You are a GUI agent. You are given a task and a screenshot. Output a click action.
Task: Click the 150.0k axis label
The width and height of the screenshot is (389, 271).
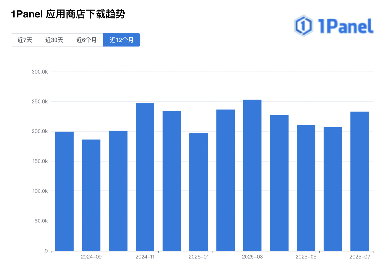40,161
